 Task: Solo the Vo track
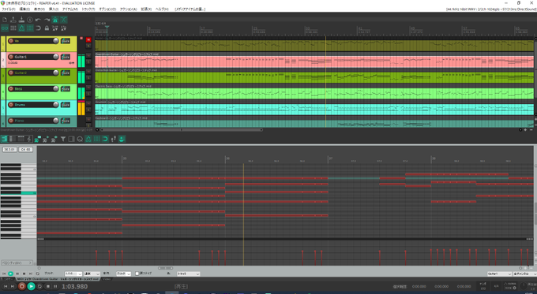[88, 46]
